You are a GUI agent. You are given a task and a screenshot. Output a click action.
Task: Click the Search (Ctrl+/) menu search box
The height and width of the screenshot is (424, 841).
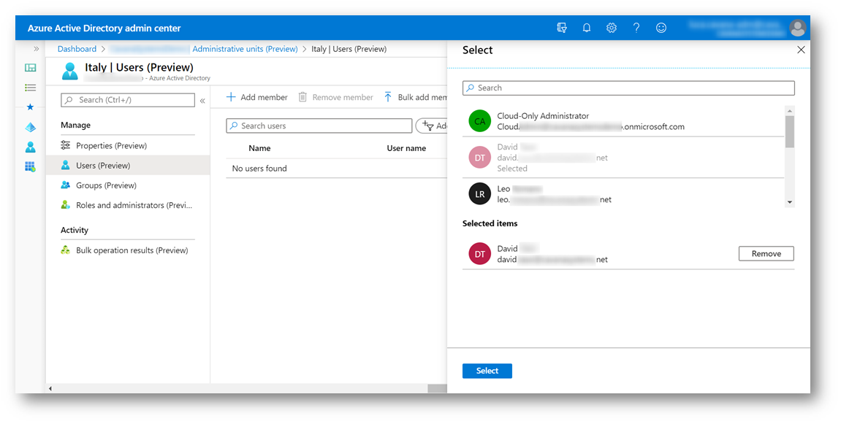(x=128, y=100)
